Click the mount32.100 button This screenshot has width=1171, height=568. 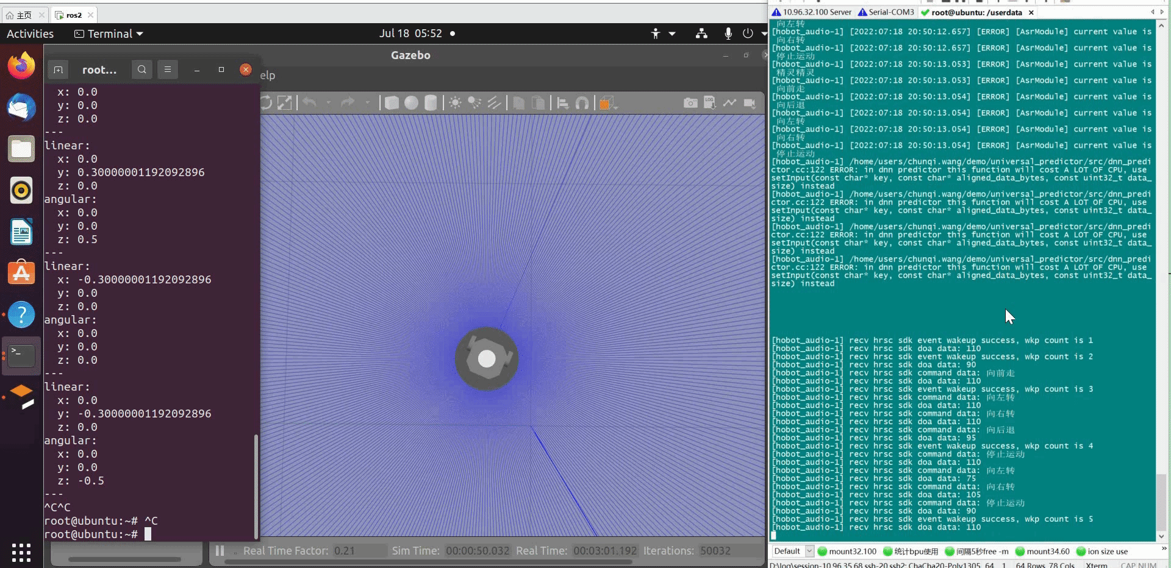(847, 551)
